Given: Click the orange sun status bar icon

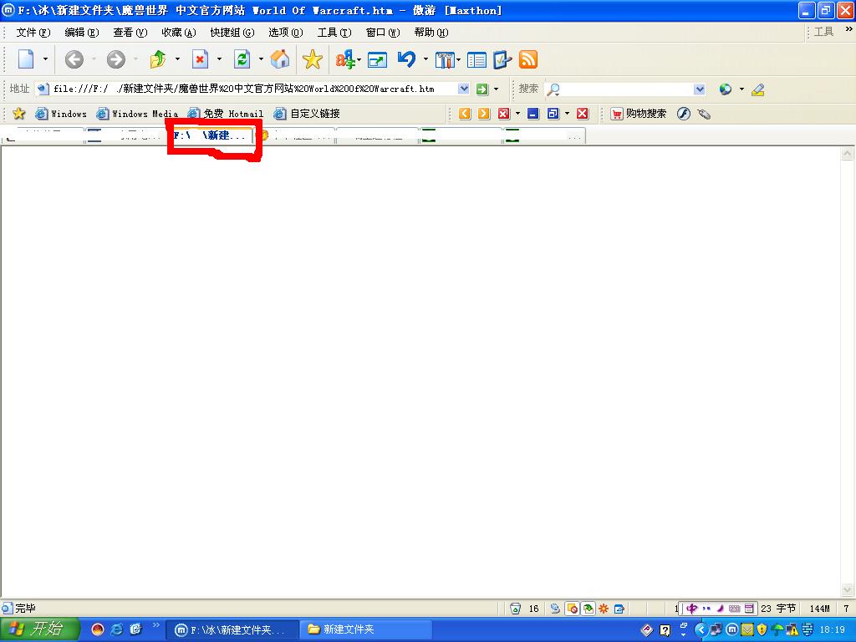Looking at the screenshot, I should (604, 609).
